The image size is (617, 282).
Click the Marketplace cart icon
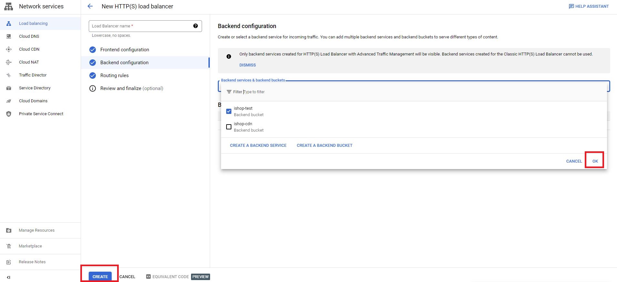tap(9, 246)
